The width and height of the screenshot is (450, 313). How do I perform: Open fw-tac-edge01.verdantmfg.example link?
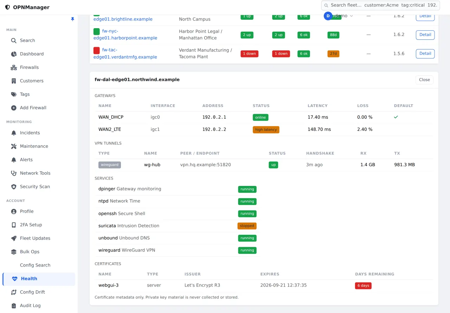tap(125, 54)
